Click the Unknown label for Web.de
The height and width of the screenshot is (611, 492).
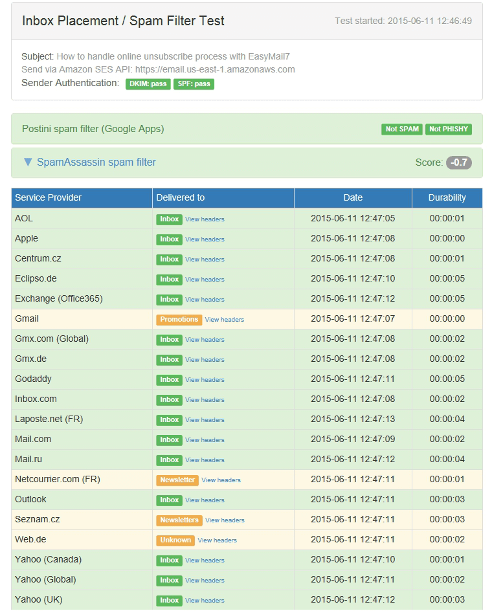(x=175, y=540)
